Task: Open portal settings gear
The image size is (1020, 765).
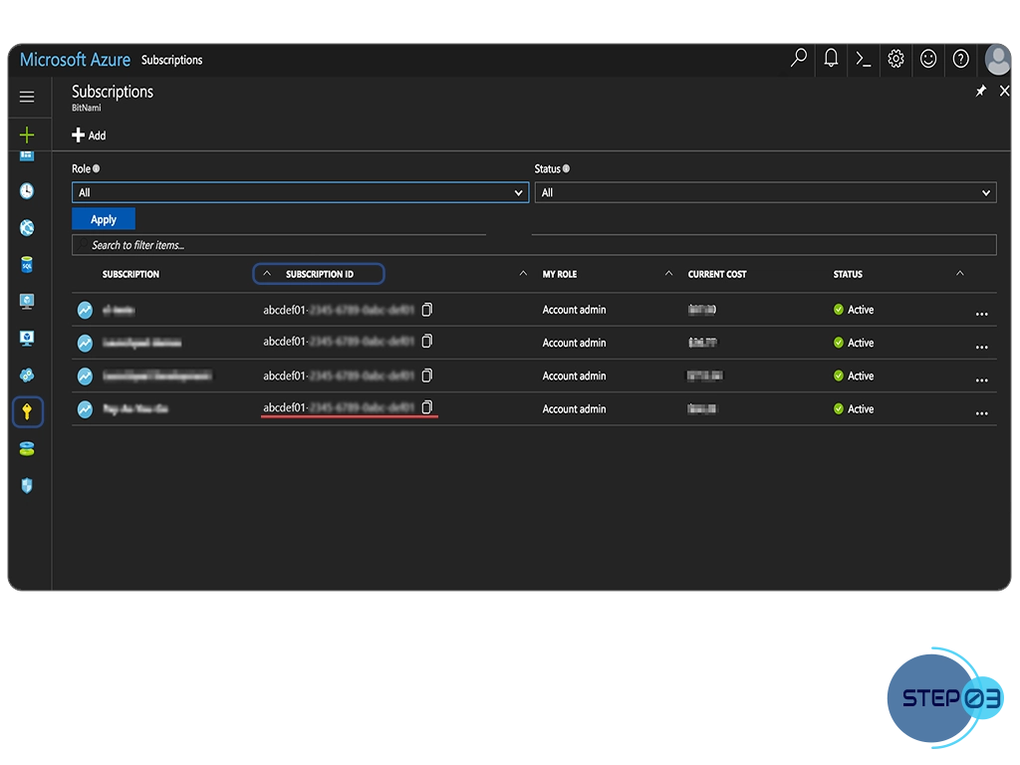Action: pos(895,59)
